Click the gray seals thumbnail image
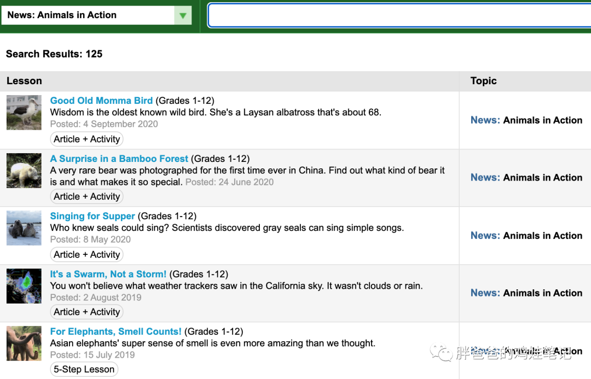Screen dimensions: 591x379 click(x=24, y=228)
